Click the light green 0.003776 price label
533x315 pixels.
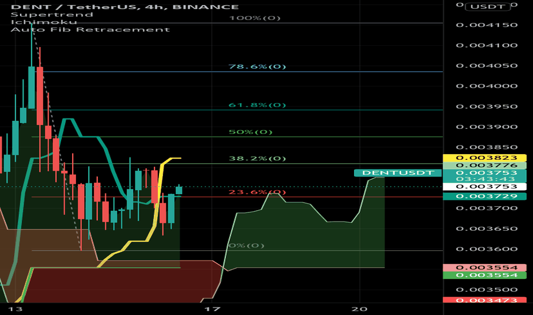pyautogui.click(x=485, y=166)
